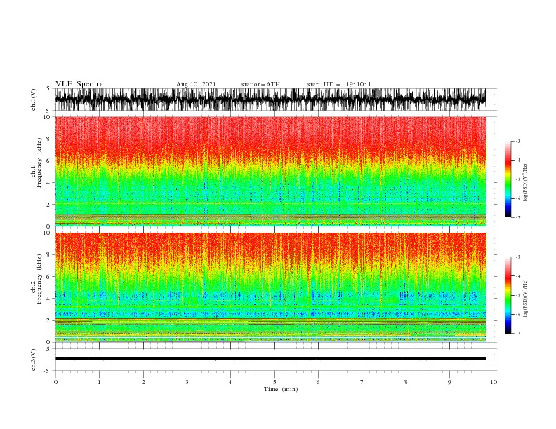Click the ch.2 frequency axis "10" tick
The image size is (556, 429).
click(46, 233)
